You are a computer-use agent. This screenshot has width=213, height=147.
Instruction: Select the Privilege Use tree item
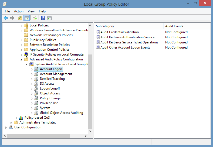pos(49,103)
